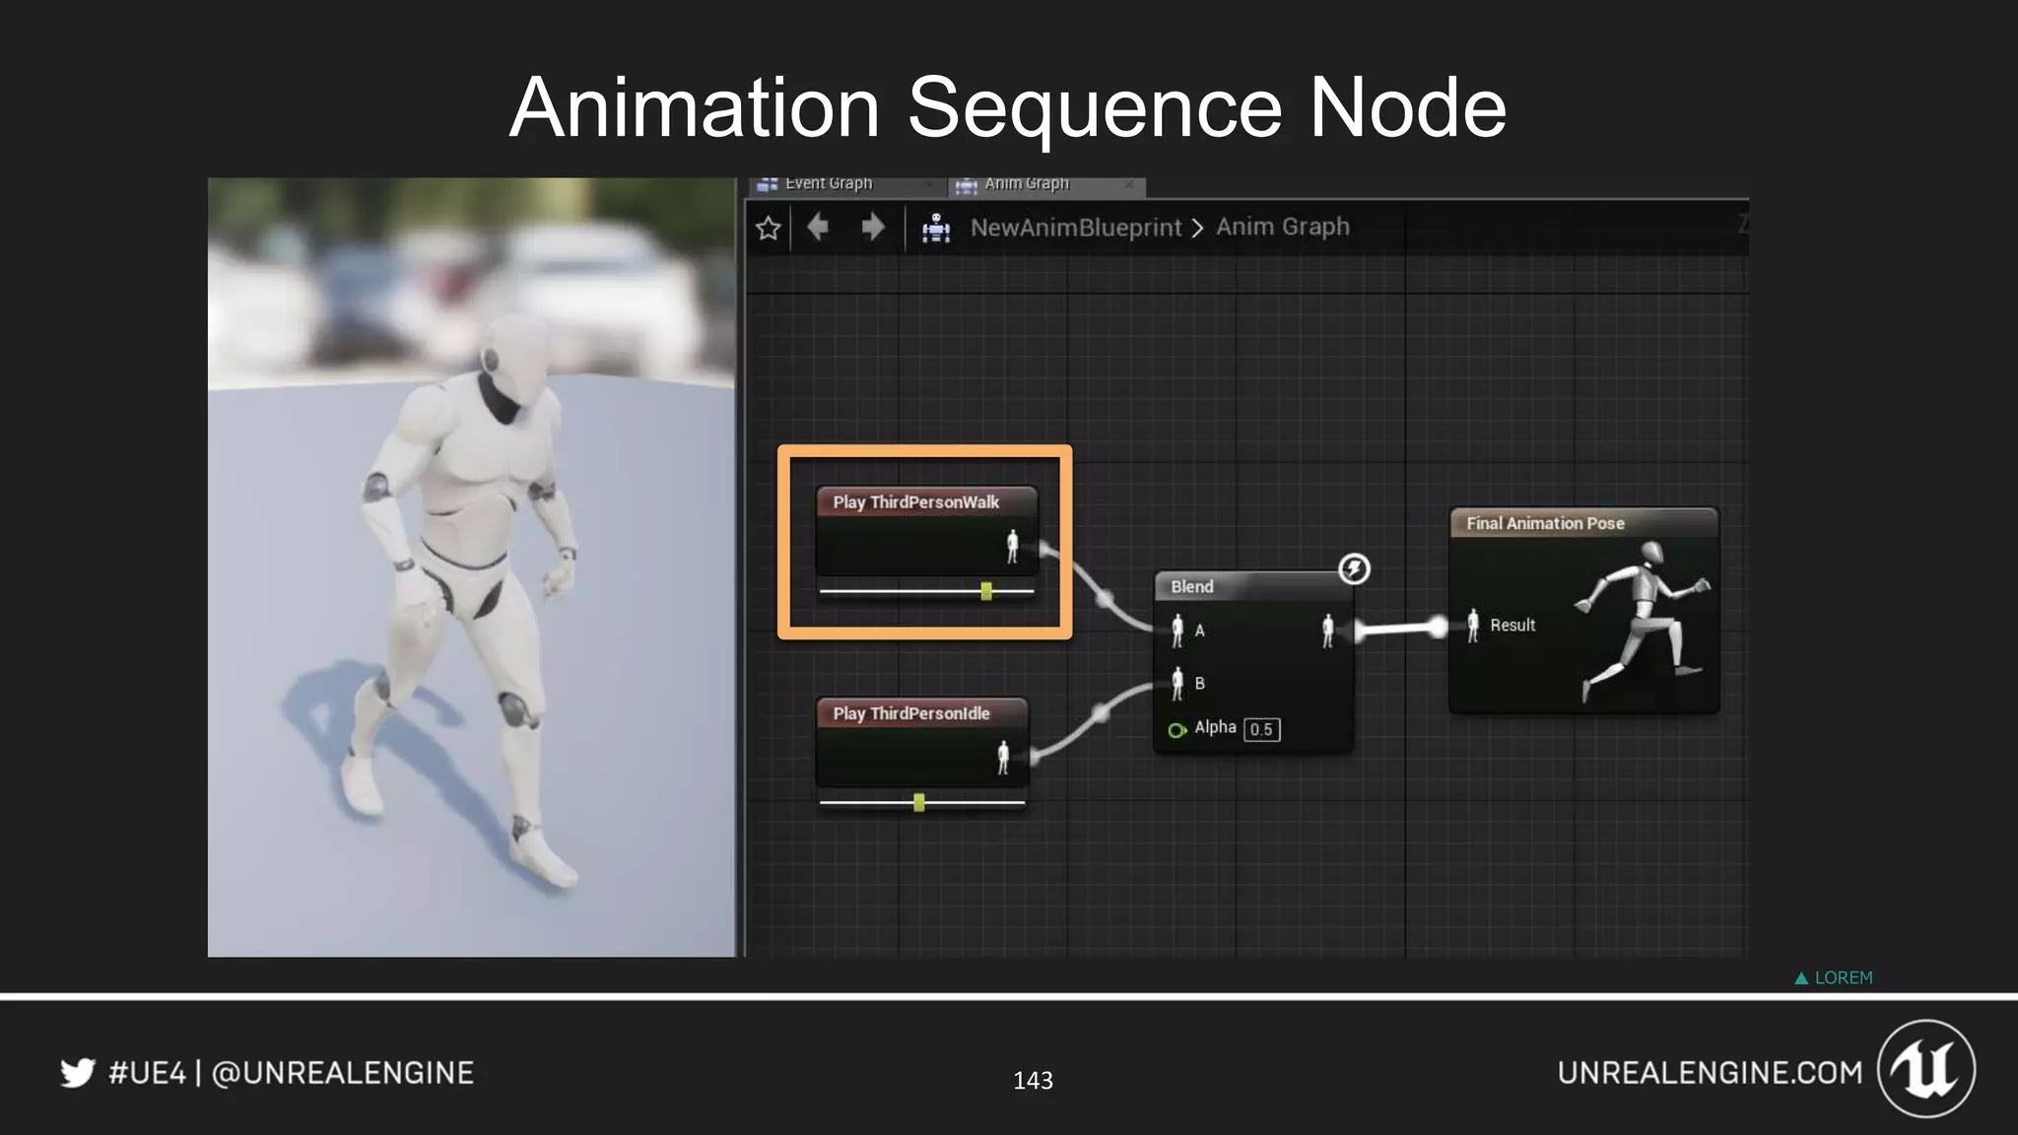Open the Event Graph tab
Viewport: 2018px width, 1135px height.
click(x=829, y=184)
